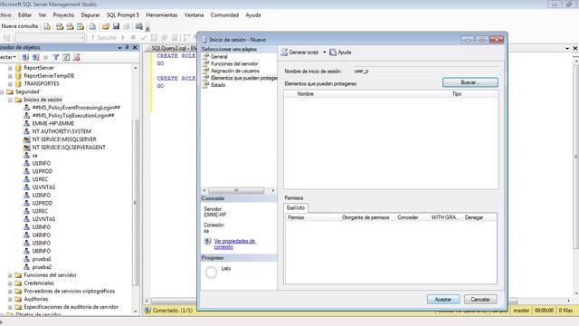Select Elementos que pueden protegerse page
The width and height of the screenshot is (579, 326).
[243, 78]
